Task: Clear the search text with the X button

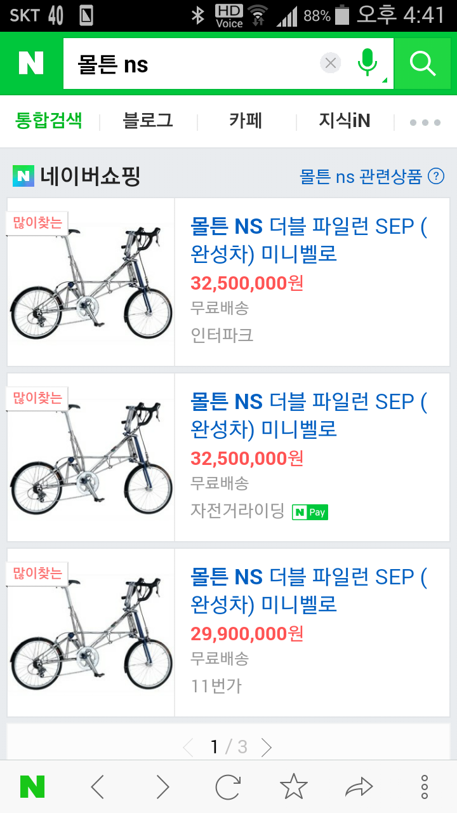Action: click(330, 63)
